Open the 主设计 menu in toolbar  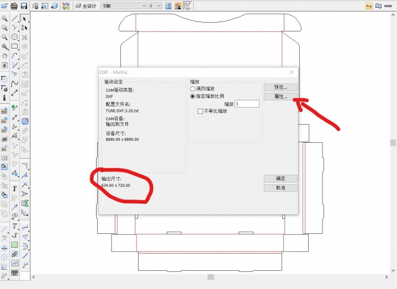[x=86, y=6]
